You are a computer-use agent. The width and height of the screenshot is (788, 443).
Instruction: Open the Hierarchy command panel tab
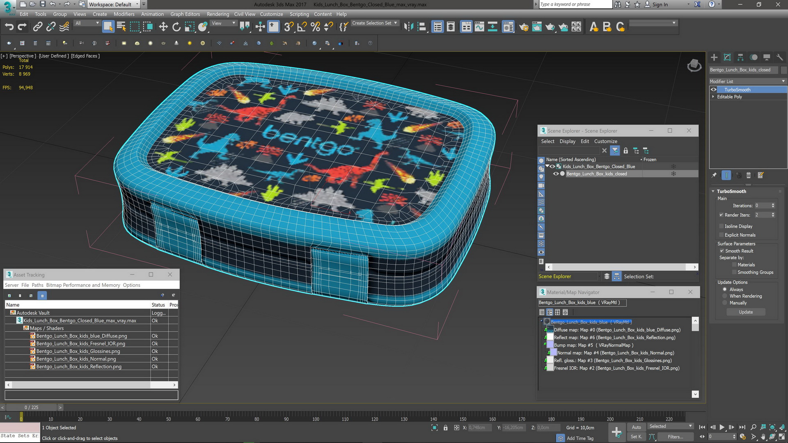pos(740,57)
